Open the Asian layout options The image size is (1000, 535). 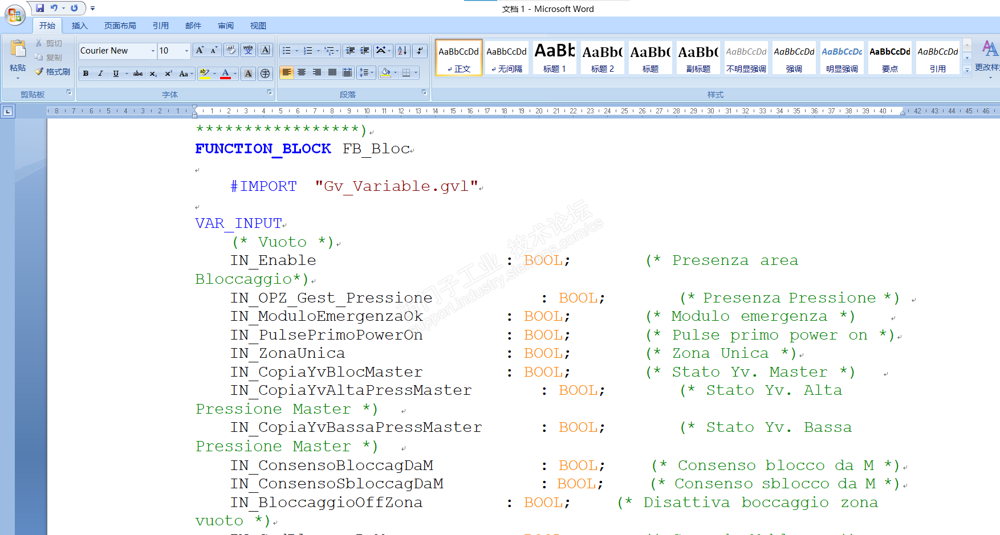tap(383, 51)
